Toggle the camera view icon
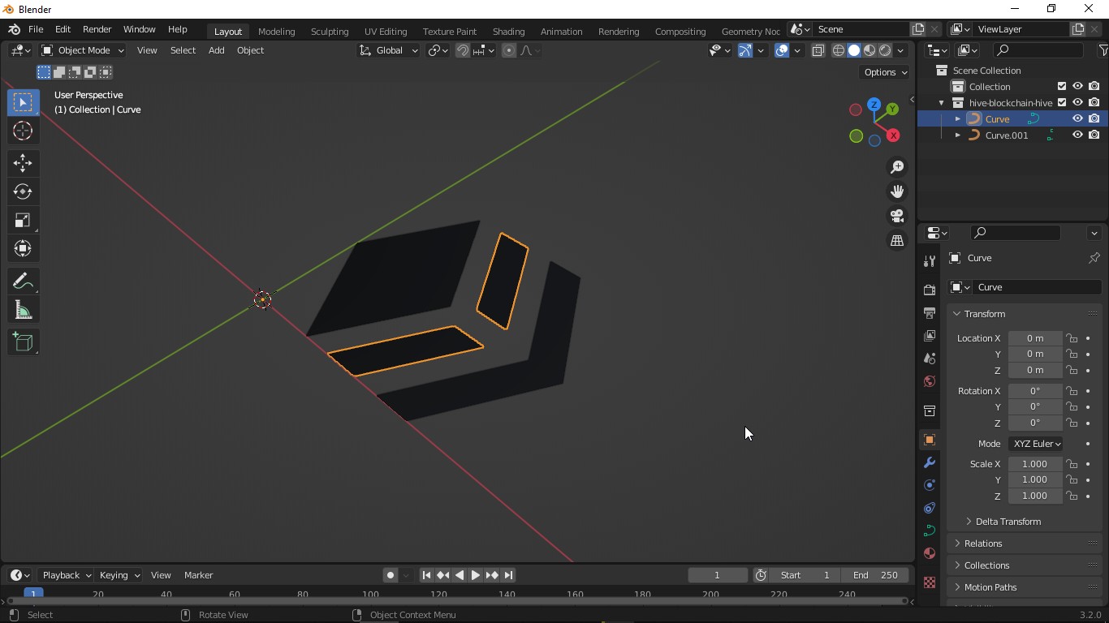The width and height of the screenshot is (1109, 623). click(897, 216)
